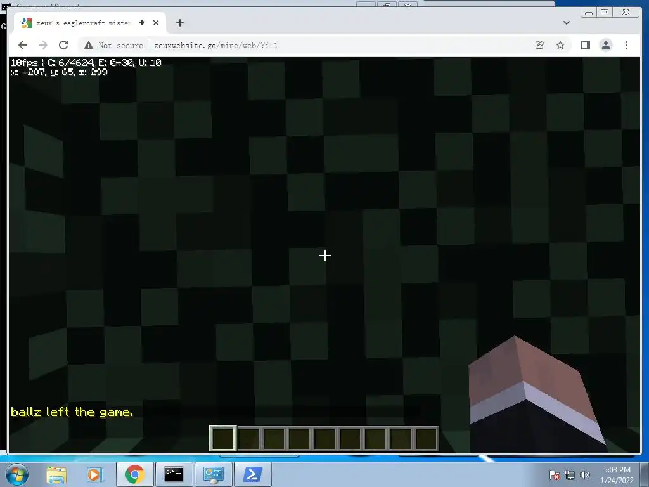Image resolution: width=649 pixels, height=487 pixels.
Task: Open the Chrome side panel
Action: pos(585,45)
